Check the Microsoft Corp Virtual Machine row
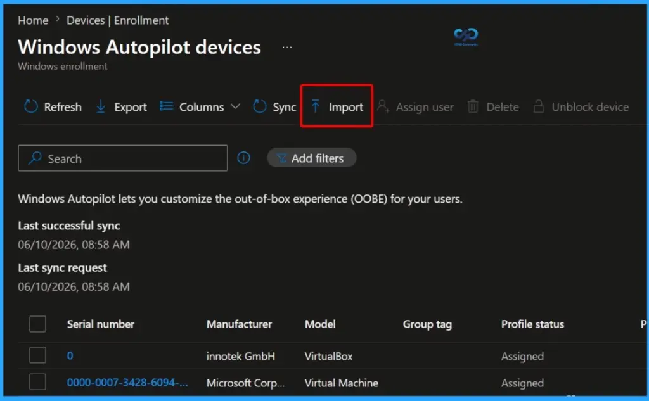649x401 pixels. tap(37, 382)
